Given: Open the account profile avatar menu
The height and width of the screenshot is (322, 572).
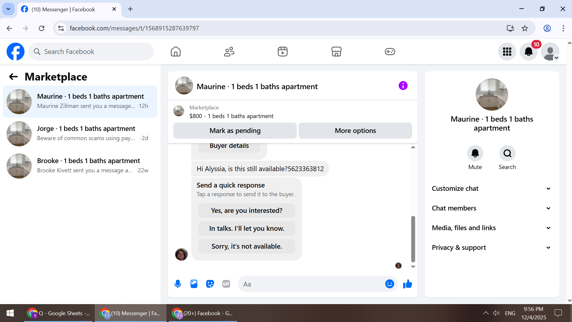Looking at the screenshot, I should [550, 52].
